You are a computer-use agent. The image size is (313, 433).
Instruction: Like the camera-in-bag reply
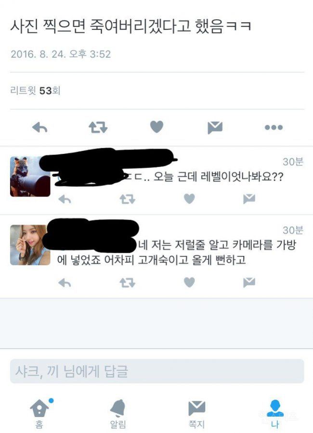(x=189, y=282)
